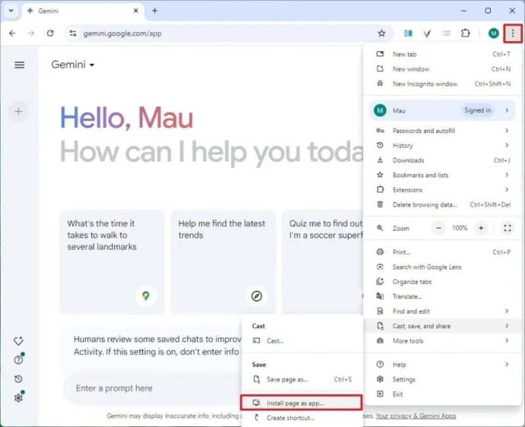Enter fullscreen mode from Zoom row
The width and height of the screenshot is (525, 427).
pyautogui.click(x=507, y=228)
